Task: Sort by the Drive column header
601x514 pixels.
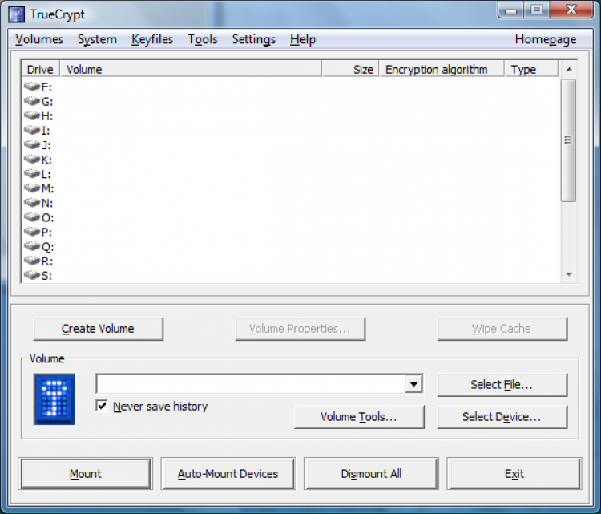Action: pyautogui.click(x=41, y=70)
